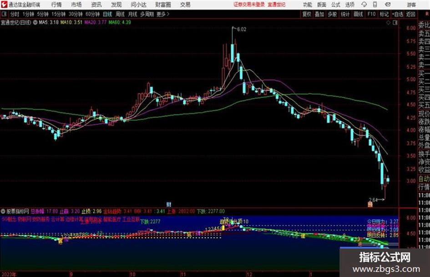Viewport: 430px width, 277px height.
Task: Click the 画线 toolbar button
Action: coord(358,14)
